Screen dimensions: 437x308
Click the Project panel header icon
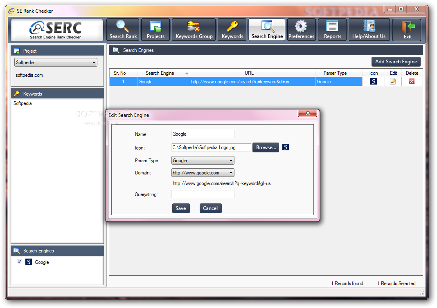pyautogui.click(x=17, y=51)
